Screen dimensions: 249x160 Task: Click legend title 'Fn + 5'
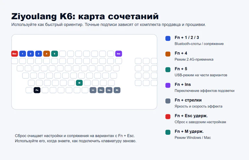(181, 69)
